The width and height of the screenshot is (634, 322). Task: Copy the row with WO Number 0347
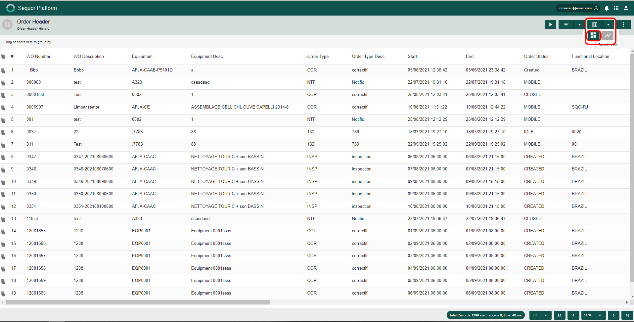pyautogui.click(x=3, y=158)
